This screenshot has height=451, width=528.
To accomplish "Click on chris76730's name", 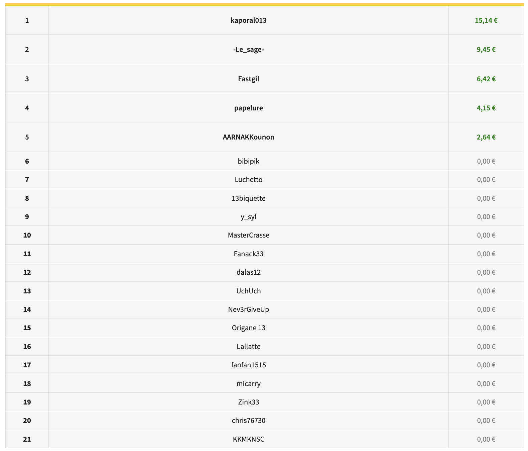I will coord(248,420).
